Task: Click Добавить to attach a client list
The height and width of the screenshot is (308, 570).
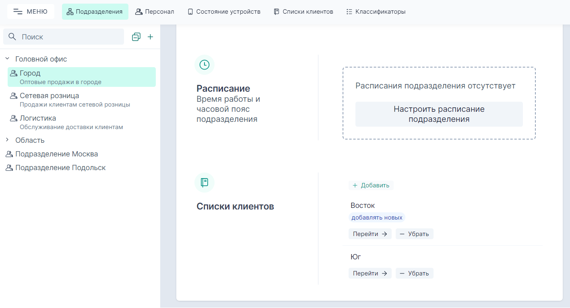Action: pyautogui.click(x=371, y=185)
